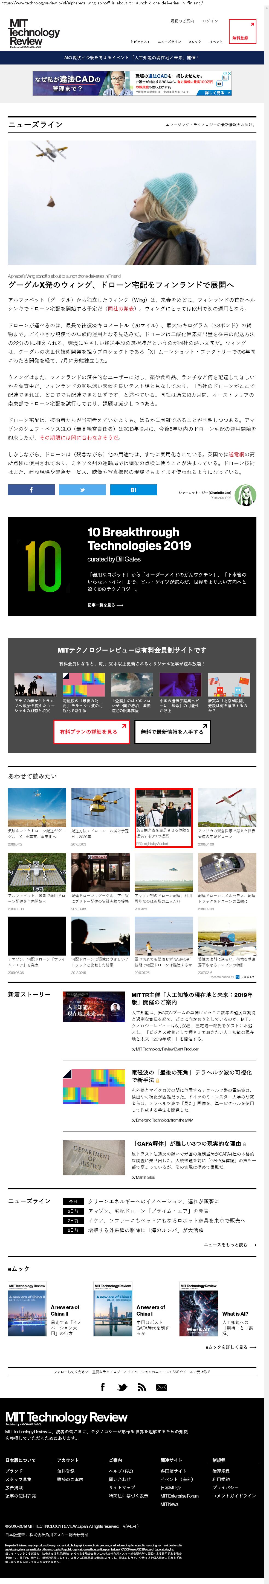Follow the その期限には間に合わなそうだ link
The height and width of the screenshot is (1584, 269).
tap(80, 438)
